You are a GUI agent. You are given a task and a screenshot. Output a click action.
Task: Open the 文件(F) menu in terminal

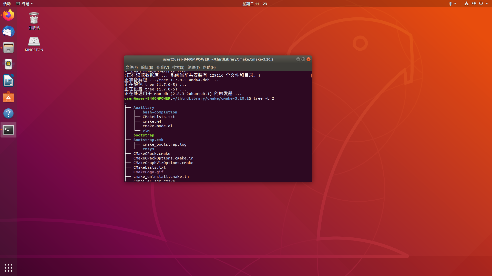[x=131, y=67]
